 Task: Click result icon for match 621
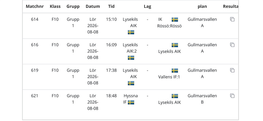coord(232,96)
